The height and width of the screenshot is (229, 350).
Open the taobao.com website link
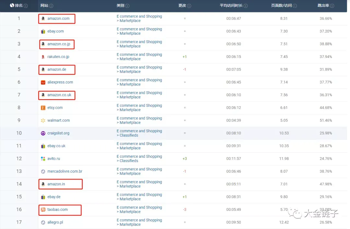57,209
